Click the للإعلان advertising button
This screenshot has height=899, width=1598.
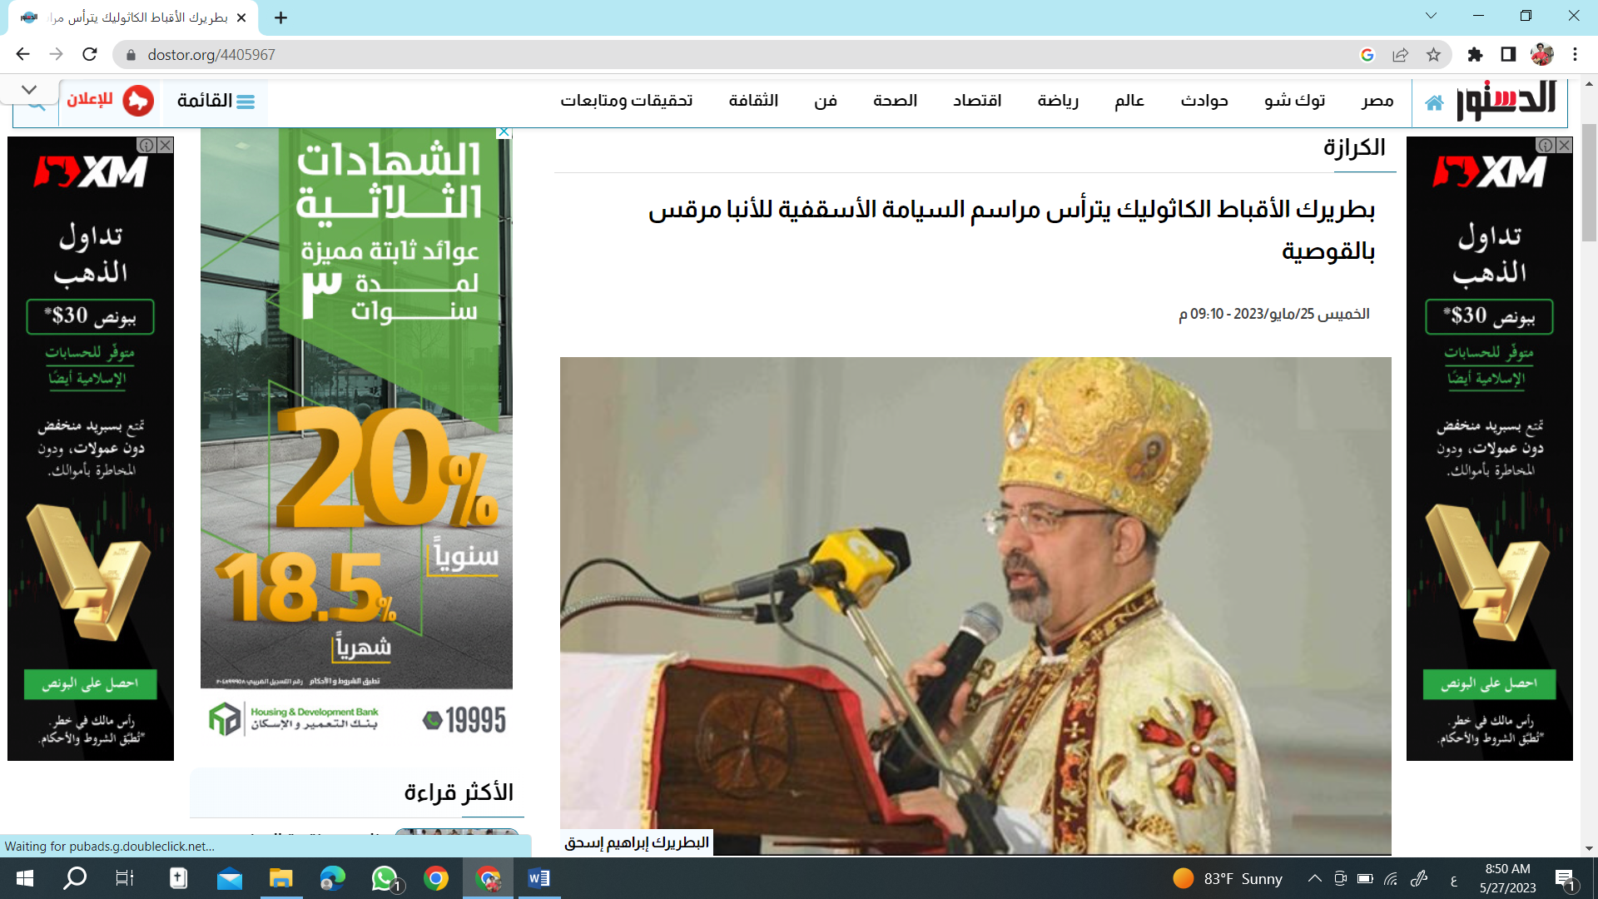click(110, 101)
